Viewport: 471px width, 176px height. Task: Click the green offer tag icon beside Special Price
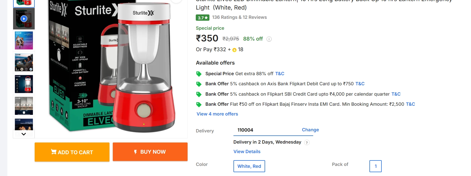[199, 74]
